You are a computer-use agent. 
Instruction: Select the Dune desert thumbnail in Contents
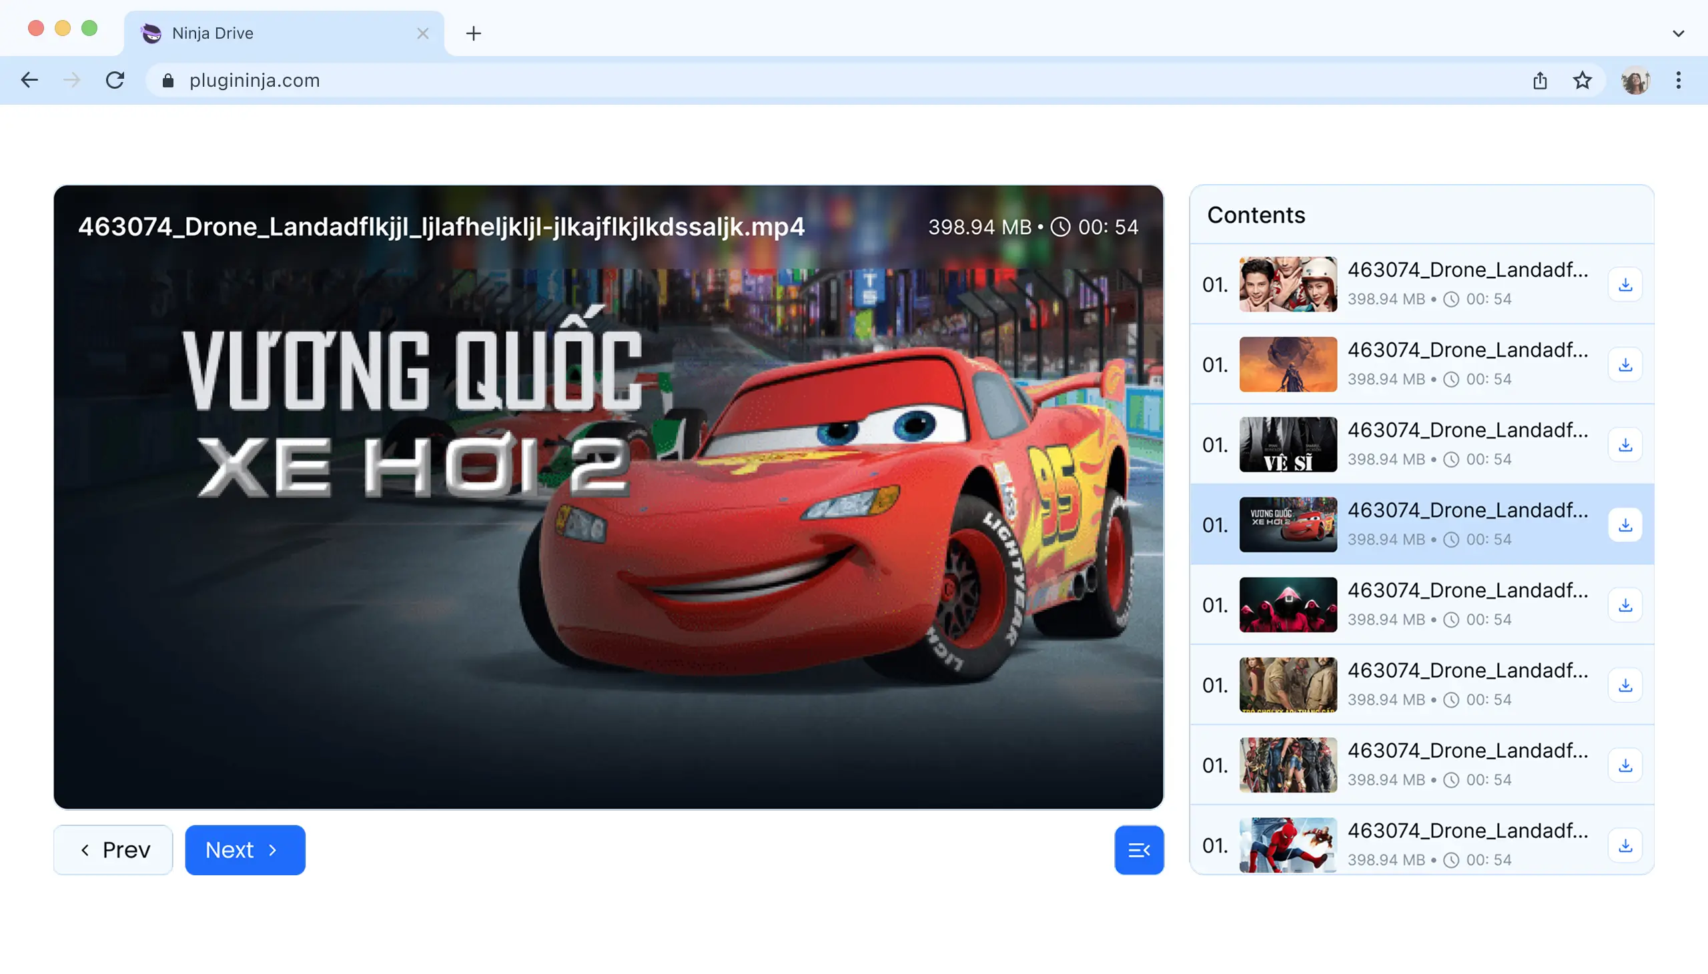pyautogui.click(x=1288, y=364)
